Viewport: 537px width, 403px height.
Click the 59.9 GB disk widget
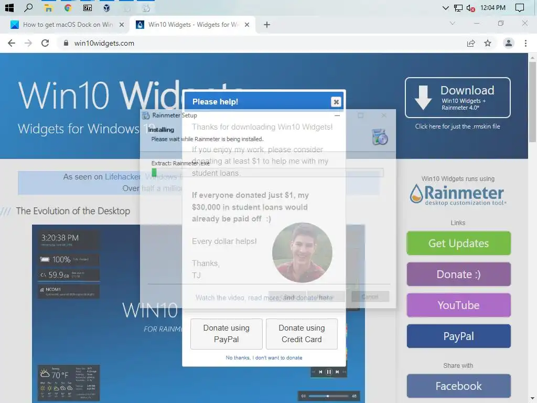click(x=69, y=275)
